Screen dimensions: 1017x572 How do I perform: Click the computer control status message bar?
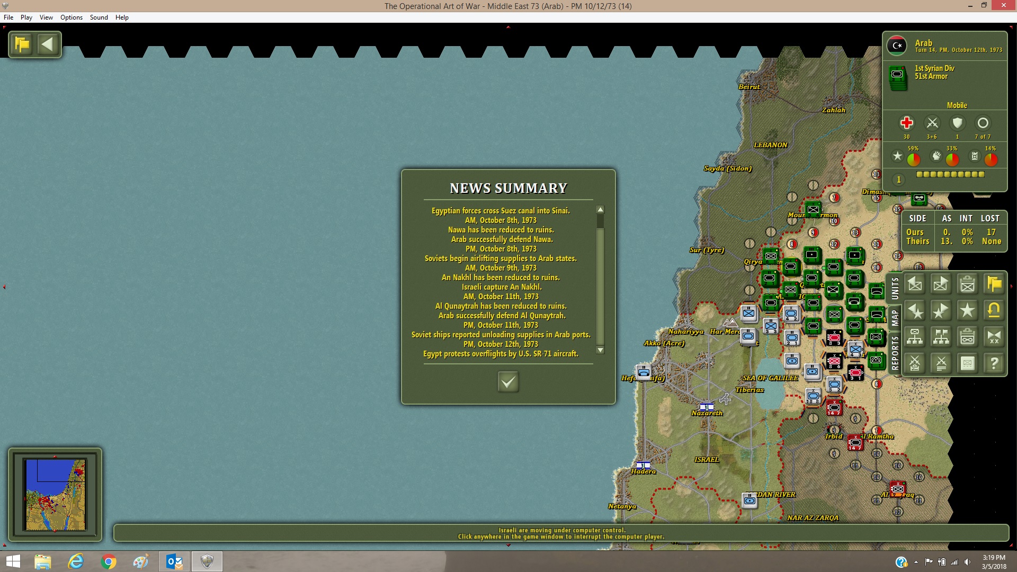(561, 533)
